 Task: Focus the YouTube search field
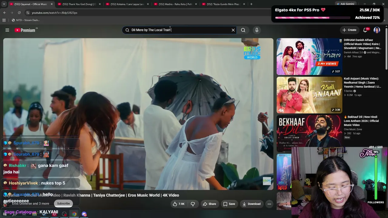179,30
